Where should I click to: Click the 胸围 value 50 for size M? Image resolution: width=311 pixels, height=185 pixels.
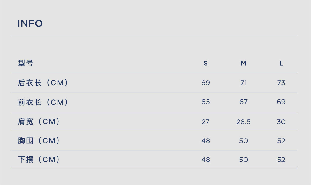pyautogui.click(x=244, y=141)
